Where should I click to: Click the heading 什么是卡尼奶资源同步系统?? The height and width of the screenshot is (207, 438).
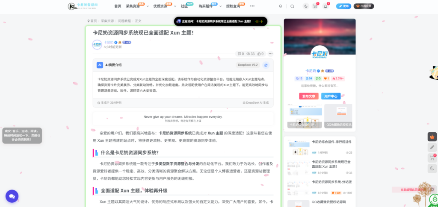coord(130,153)
